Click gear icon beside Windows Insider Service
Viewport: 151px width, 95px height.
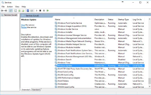pos(56,29)
